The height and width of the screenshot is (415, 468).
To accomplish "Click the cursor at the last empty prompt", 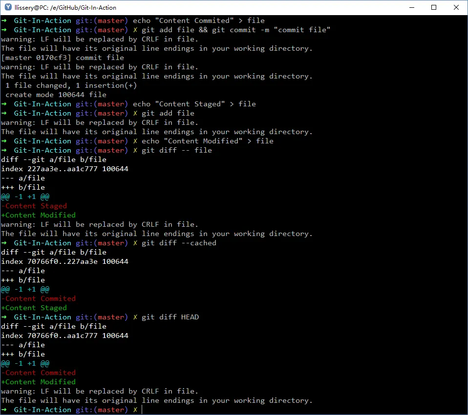I will (x=142, y=410).
